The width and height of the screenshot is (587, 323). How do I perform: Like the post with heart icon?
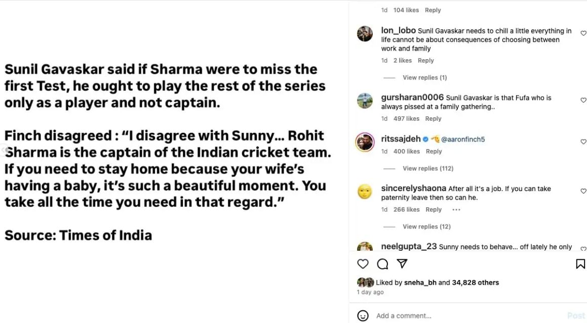(363, 264)
